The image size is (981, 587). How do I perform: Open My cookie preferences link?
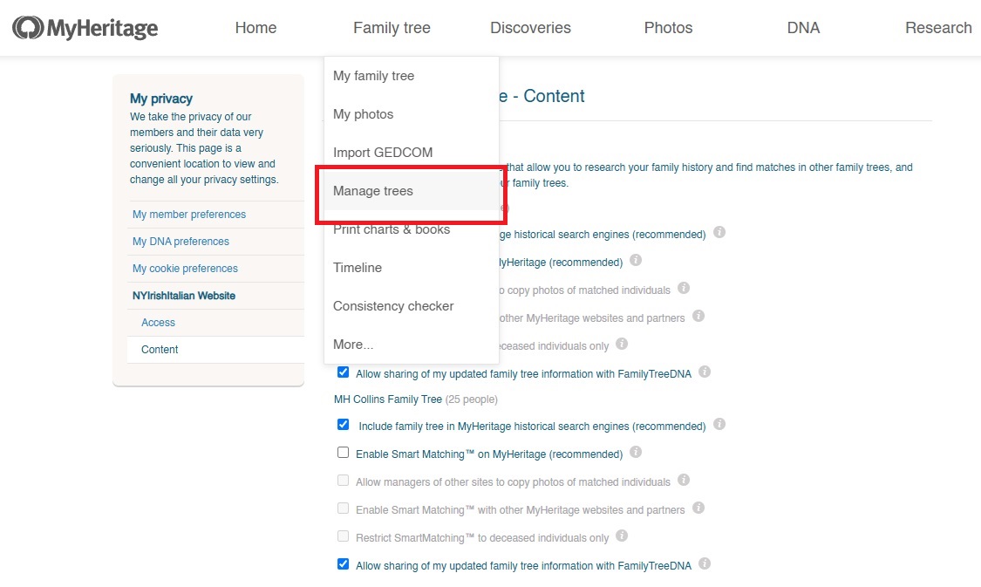pos(185,269)
